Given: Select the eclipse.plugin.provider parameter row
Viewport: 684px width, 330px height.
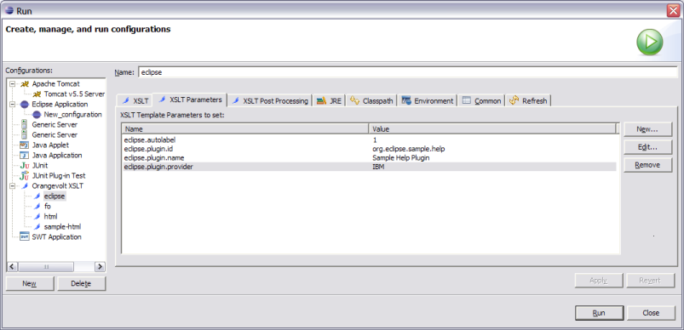Looking at the screenshot, I should pyautogui.click(x=370, y=167).
